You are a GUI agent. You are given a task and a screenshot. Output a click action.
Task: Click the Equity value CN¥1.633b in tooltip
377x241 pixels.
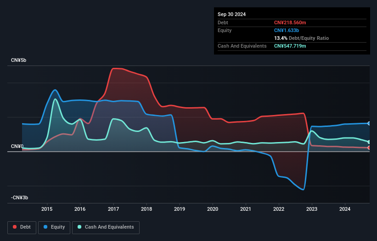point(287,30)
